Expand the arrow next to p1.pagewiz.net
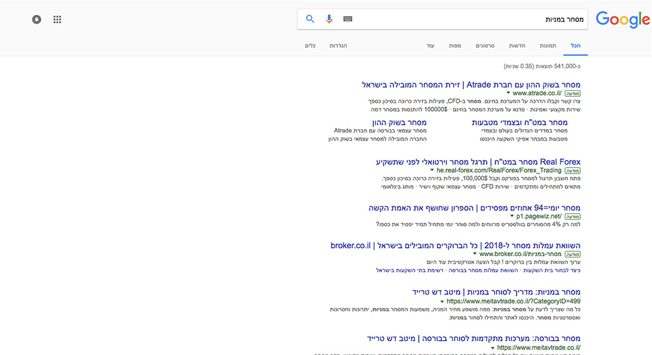 coord(512,216)
